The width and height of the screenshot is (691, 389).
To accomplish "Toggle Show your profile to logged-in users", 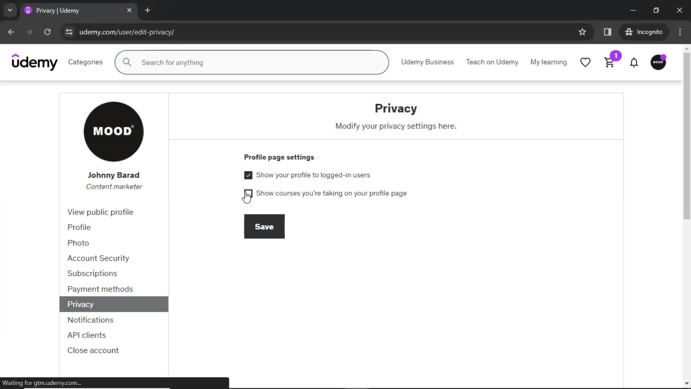I will pos(248,175).
